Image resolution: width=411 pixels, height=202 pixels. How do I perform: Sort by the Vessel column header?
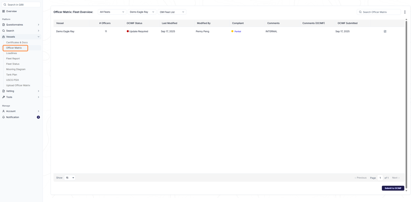60,23
